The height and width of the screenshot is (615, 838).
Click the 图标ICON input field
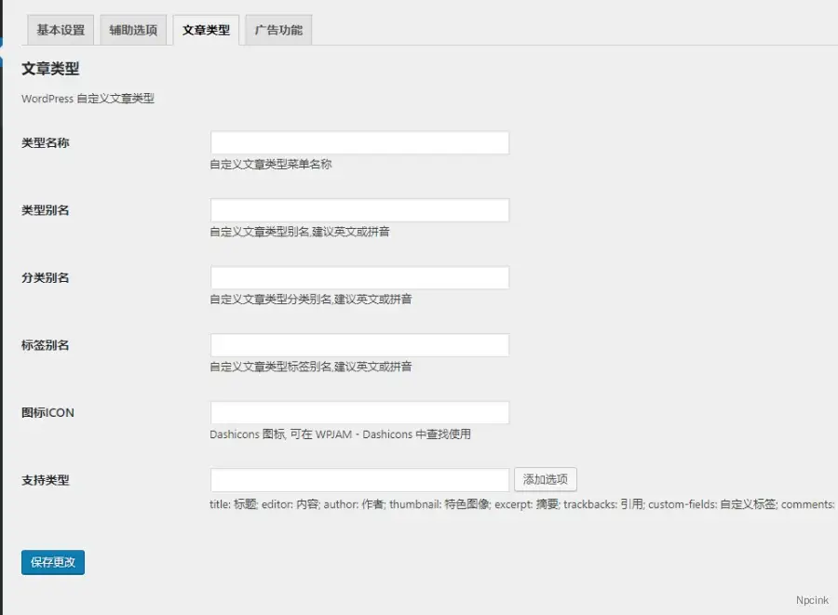tap(359, 411)
